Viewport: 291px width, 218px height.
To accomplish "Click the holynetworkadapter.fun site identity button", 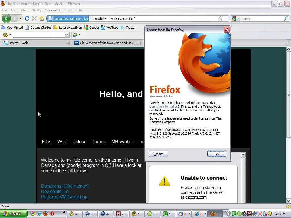I will [x=68, y=18].
